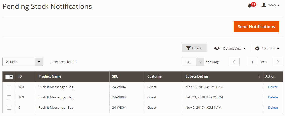The width and height of the screenshot is (285, 116).
Task: Click the Columns gear icon
Action: coord(257,48)
